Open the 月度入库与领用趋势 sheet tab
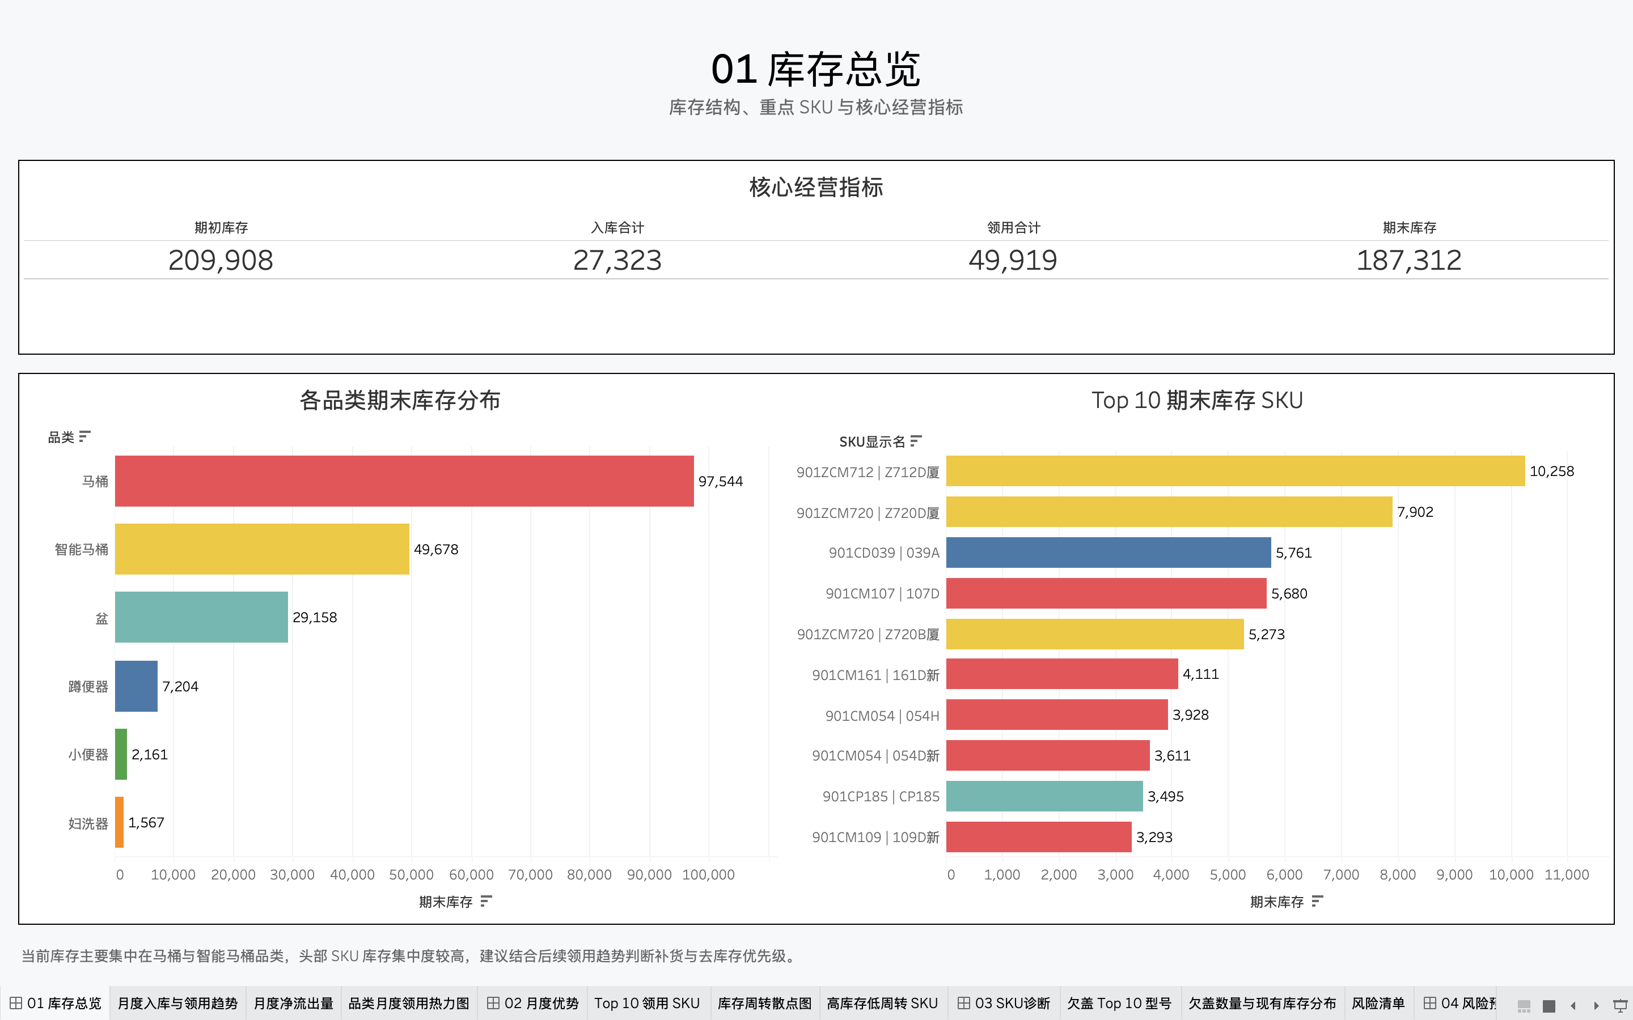This screenshot has height=1020, width=1633. tap(177, 1003)
